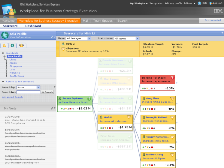Open the Mail tab
The image size is (224, 168).
86,21
